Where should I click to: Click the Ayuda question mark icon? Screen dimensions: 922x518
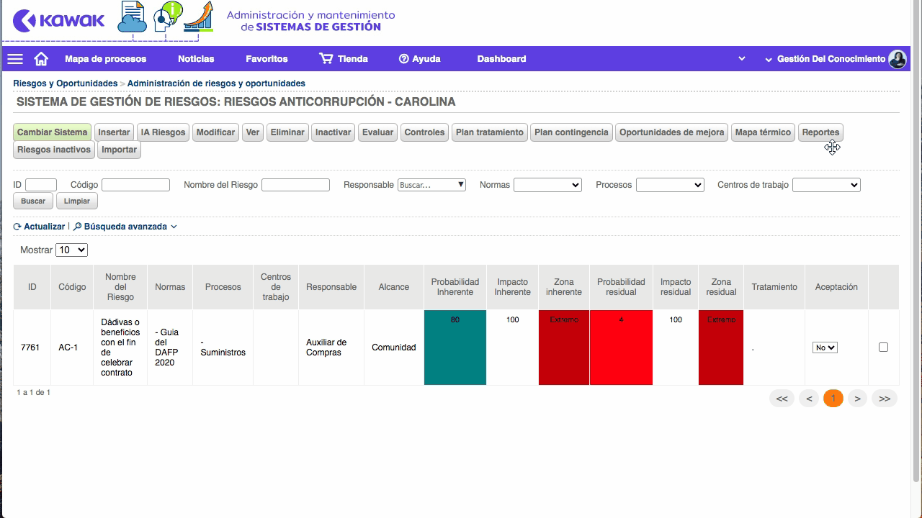(403, 59)
